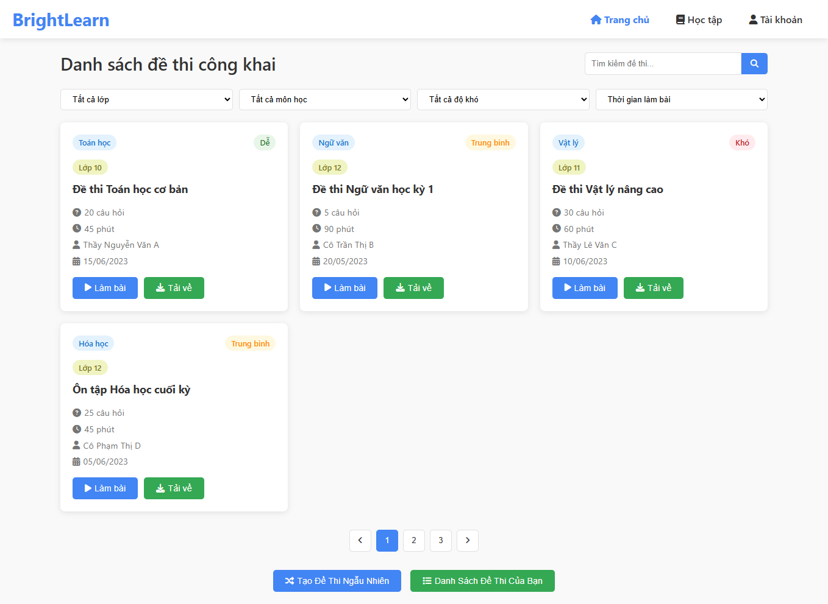Screen dimensions: 828x604
Task: Select page 2 in pagination
Action: coord(414,540)
